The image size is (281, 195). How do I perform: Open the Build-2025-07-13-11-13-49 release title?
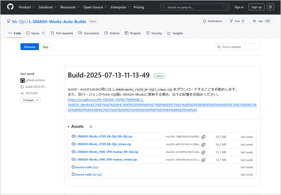[x=109, y=75]
